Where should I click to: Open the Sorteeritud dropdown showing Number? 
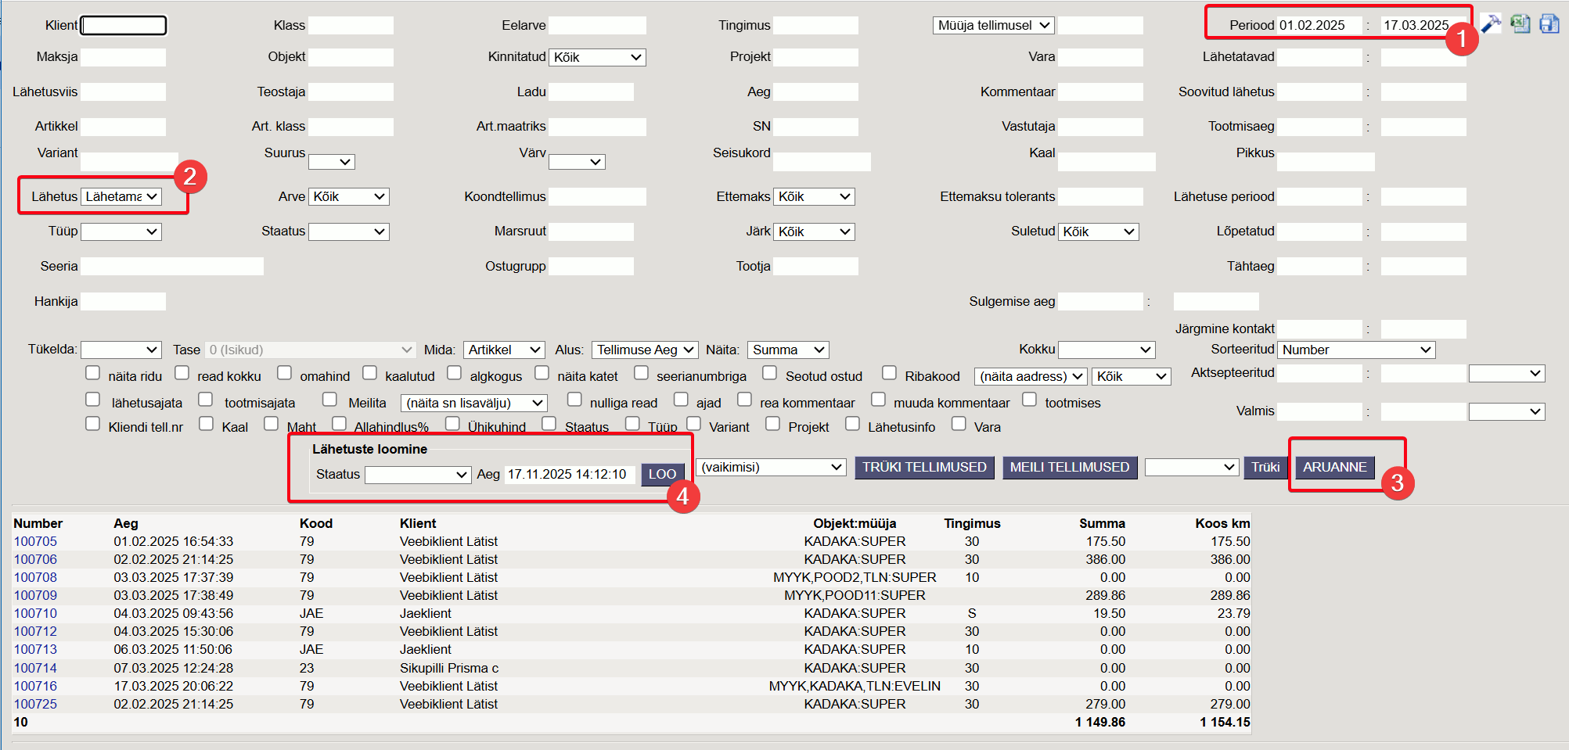tap(1356, 350)
